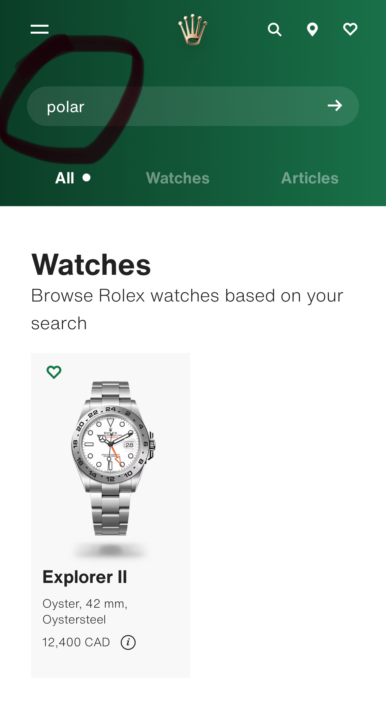Switch to the Watches tab
The image size is (386, 704).
click(178, 178)
